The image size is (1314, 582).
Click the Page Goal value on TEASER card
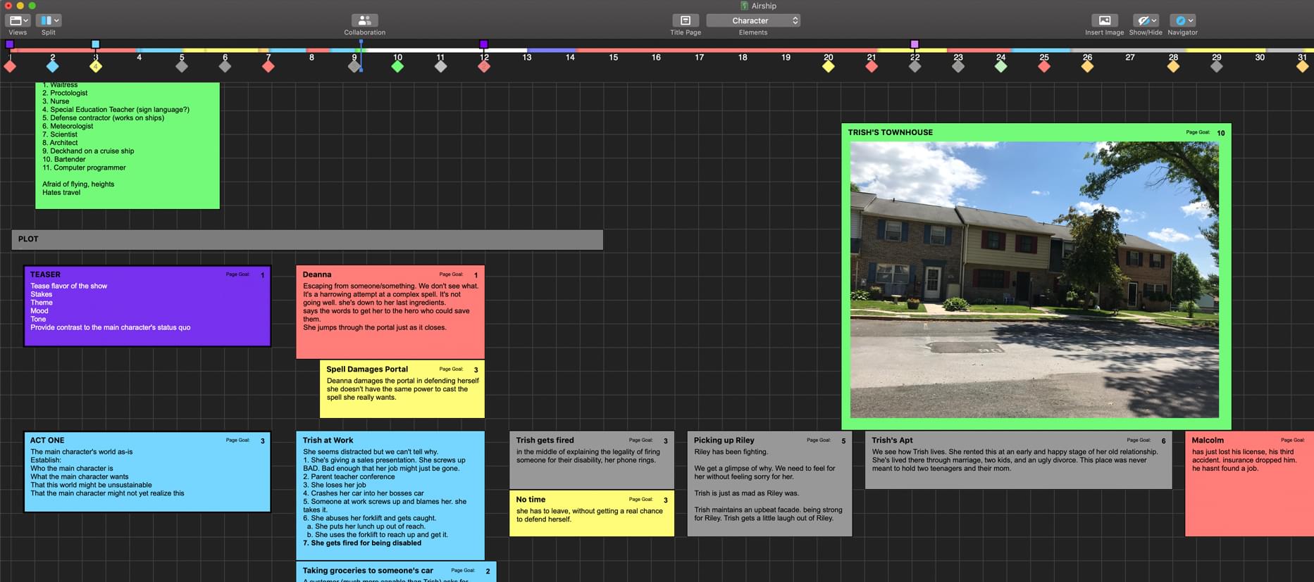point(263,275)
